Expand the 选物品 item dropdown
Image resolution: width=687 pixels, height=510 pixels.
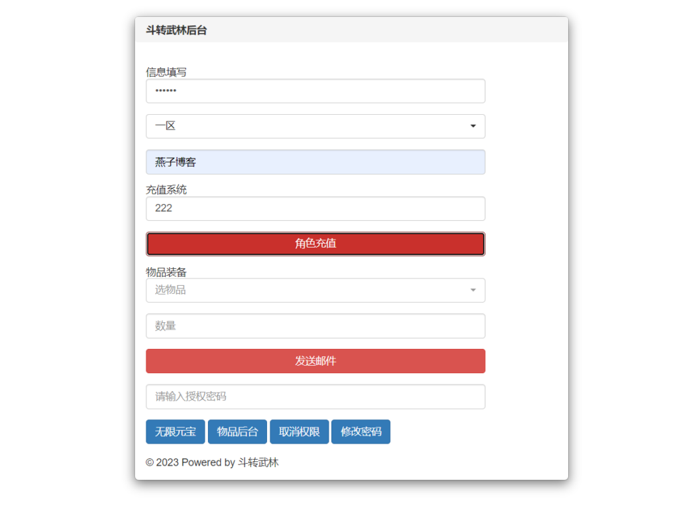(x=309, y=291)
